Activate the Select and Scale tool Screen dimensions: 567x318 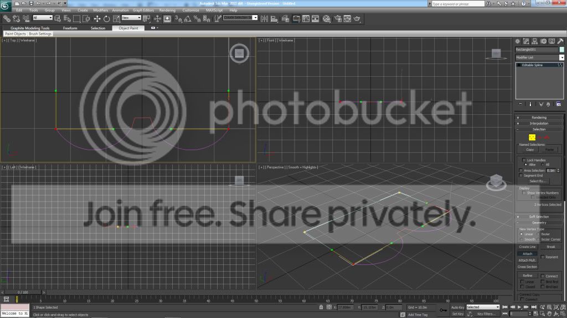116,19
